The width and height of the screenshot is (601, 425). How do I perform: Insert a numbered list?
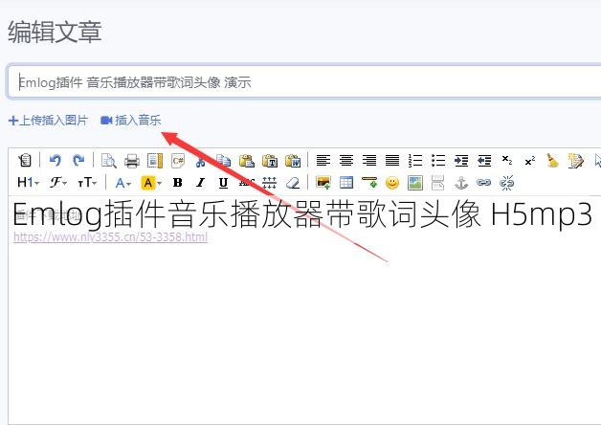point(415,160)
